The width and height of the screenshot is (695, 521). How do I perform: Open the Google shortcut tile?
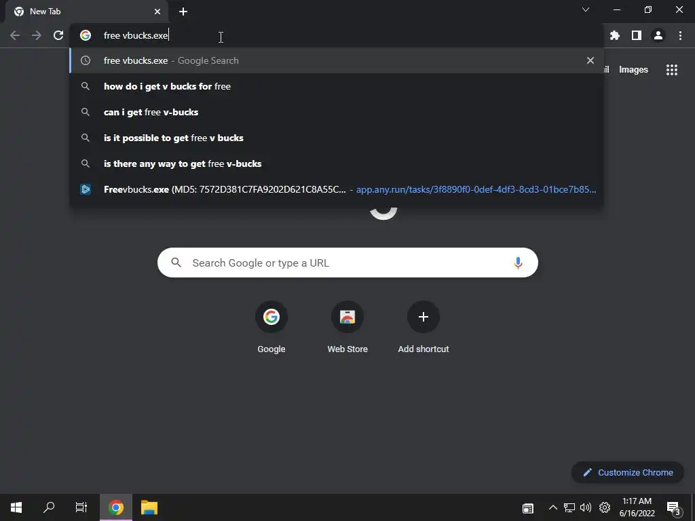[x=271, y=328]
